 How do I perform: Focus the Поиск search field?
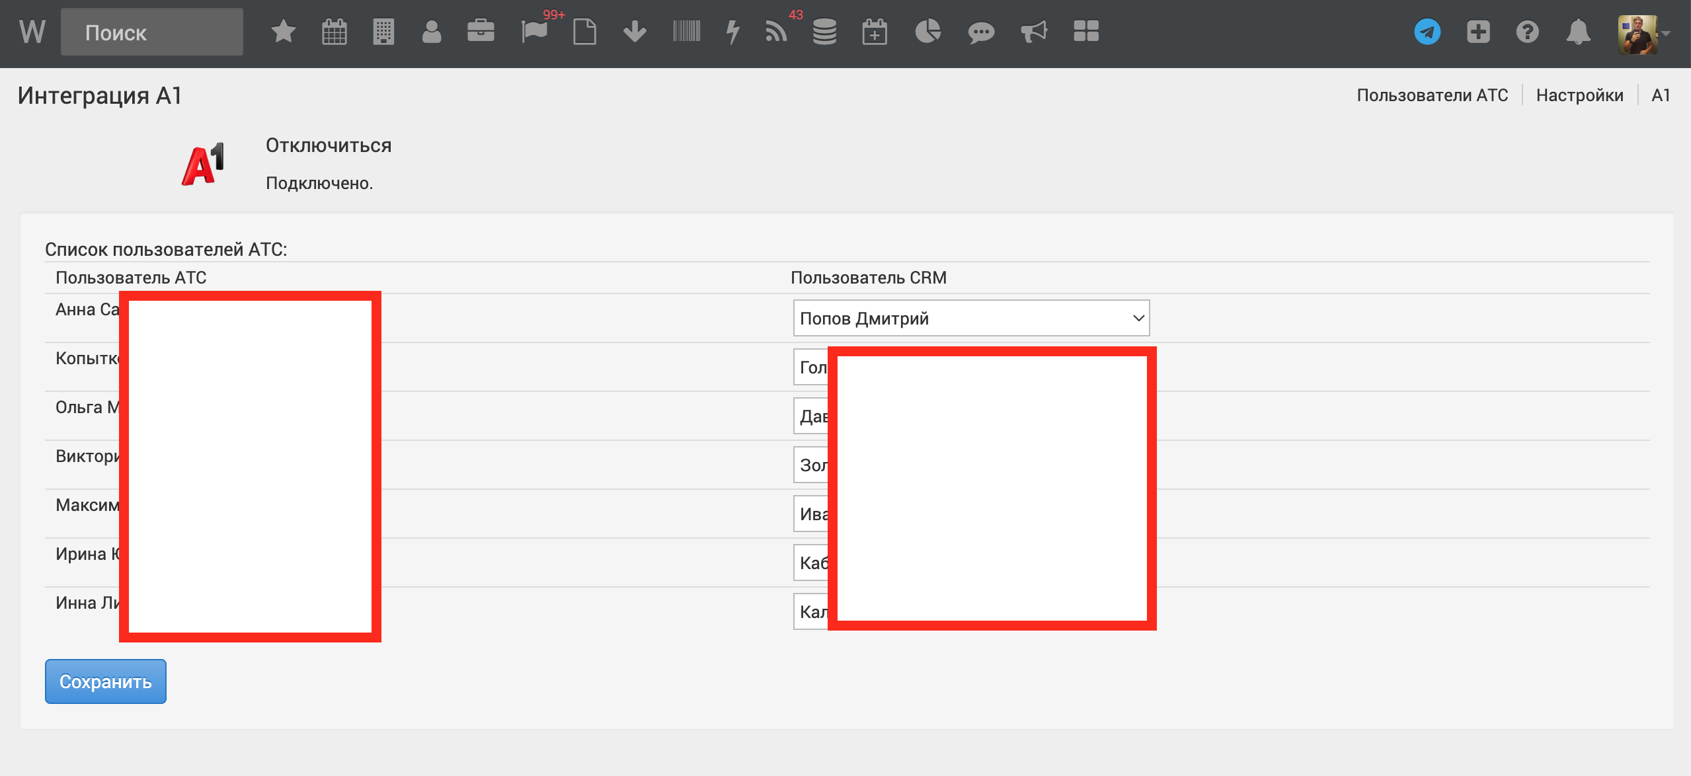(x=152, y=32)
